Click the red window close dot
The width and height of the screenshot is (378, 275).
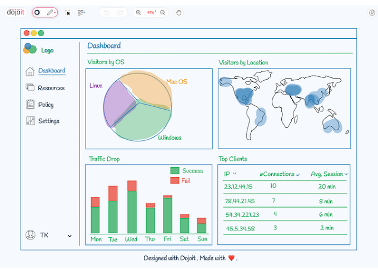27,33
